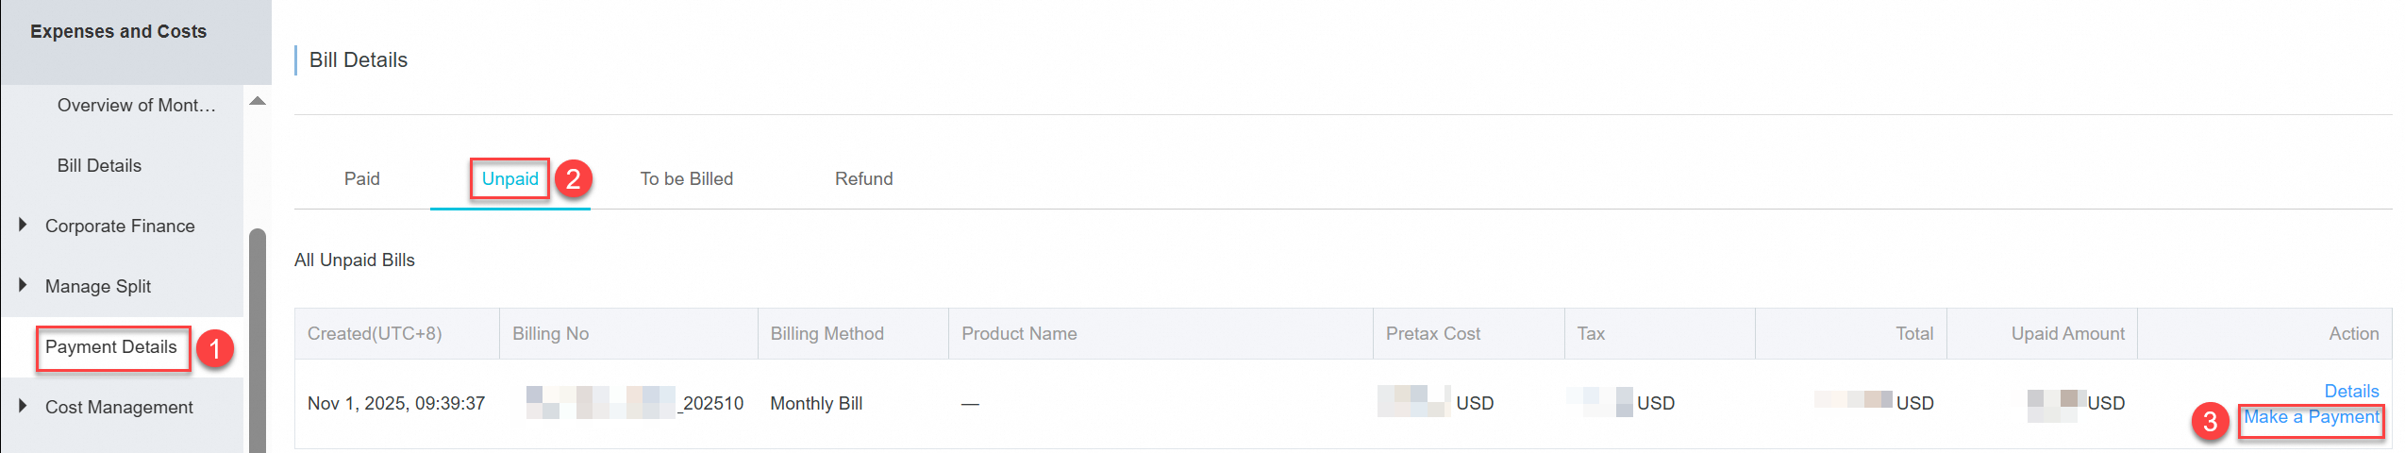Open Overview of Monthly Bills in sidebar
The image size is (2405, 453).
pos(136,105)
